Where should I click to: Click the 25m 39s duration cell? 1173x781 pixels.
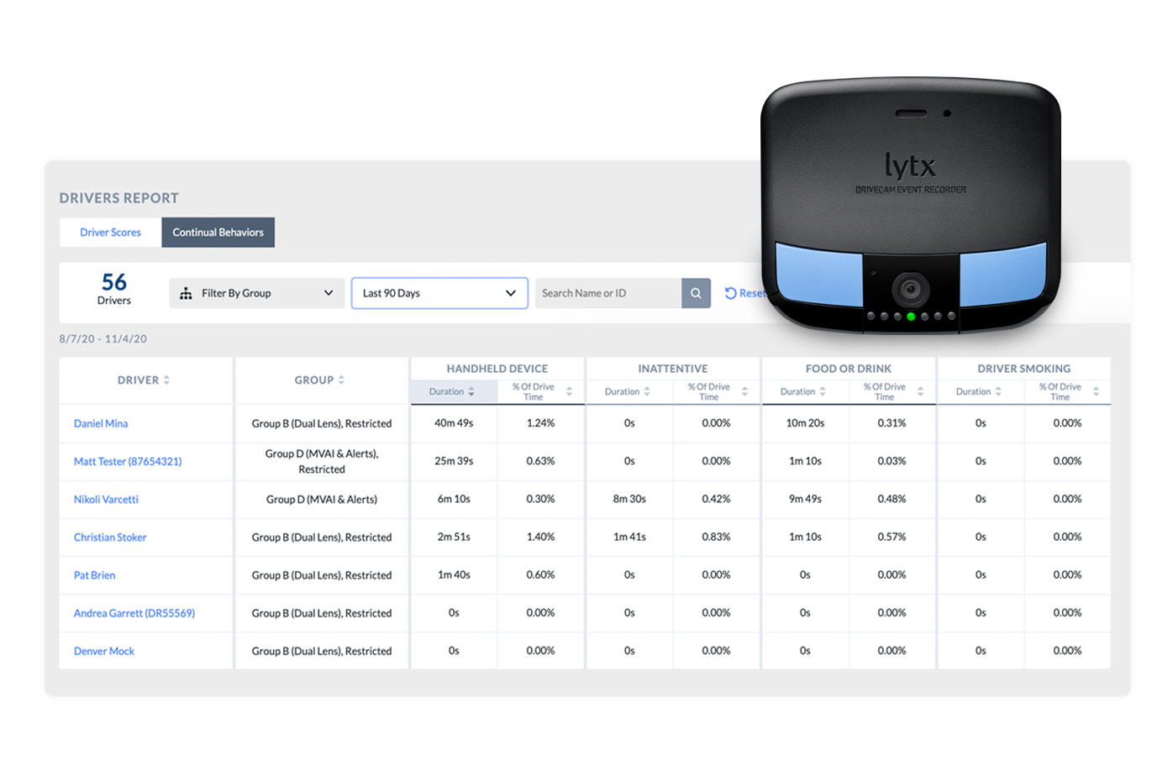(454, 461)
